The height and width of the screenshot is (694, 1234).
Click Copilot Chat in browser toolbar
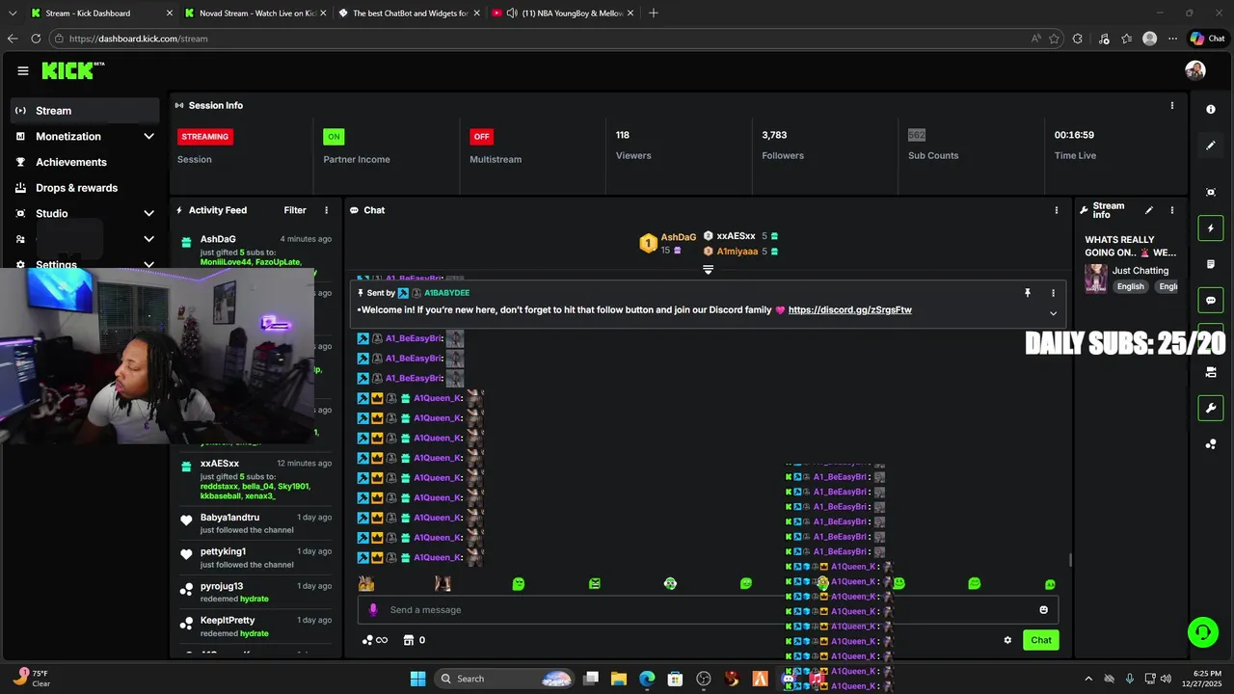point(1207,39)
